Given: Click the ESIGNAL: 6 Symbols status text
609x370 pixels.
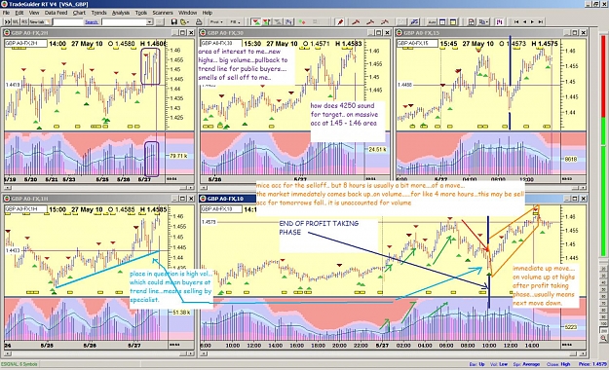Looking at the screenshot, I should (19, 364).
